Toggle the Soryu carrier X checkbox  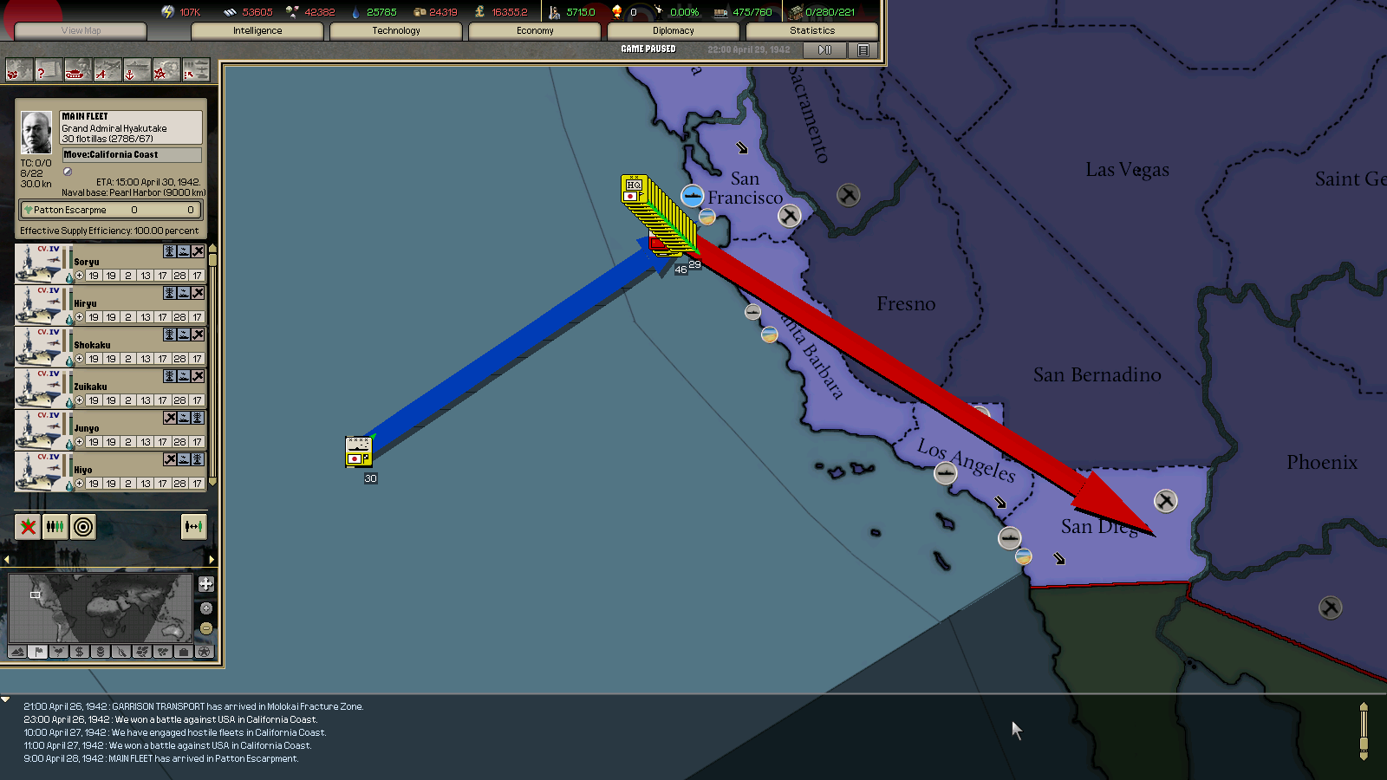[x=198, y=251]
